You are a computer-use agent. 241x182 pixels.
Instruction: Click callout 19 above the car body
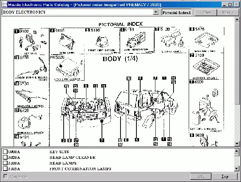(x=129, y=78)
